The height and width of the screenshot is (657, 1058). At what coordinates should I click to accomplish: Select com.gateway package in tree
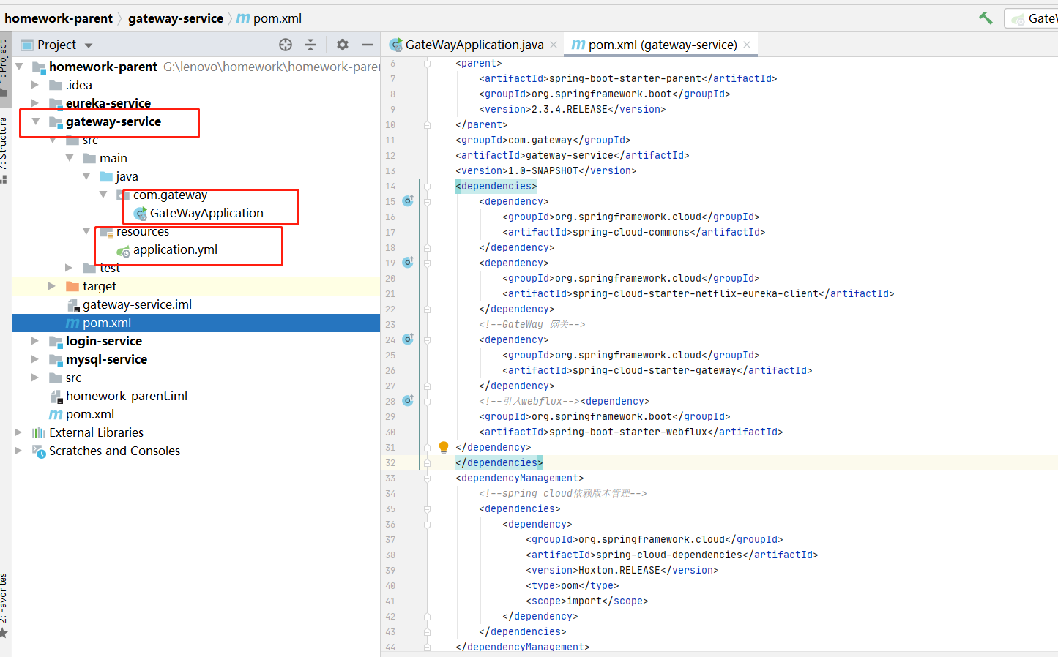170,195
